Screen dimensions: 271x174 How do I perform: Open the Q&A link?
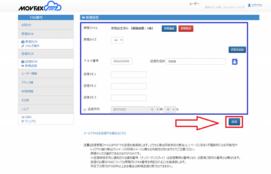tap(26, 117)
